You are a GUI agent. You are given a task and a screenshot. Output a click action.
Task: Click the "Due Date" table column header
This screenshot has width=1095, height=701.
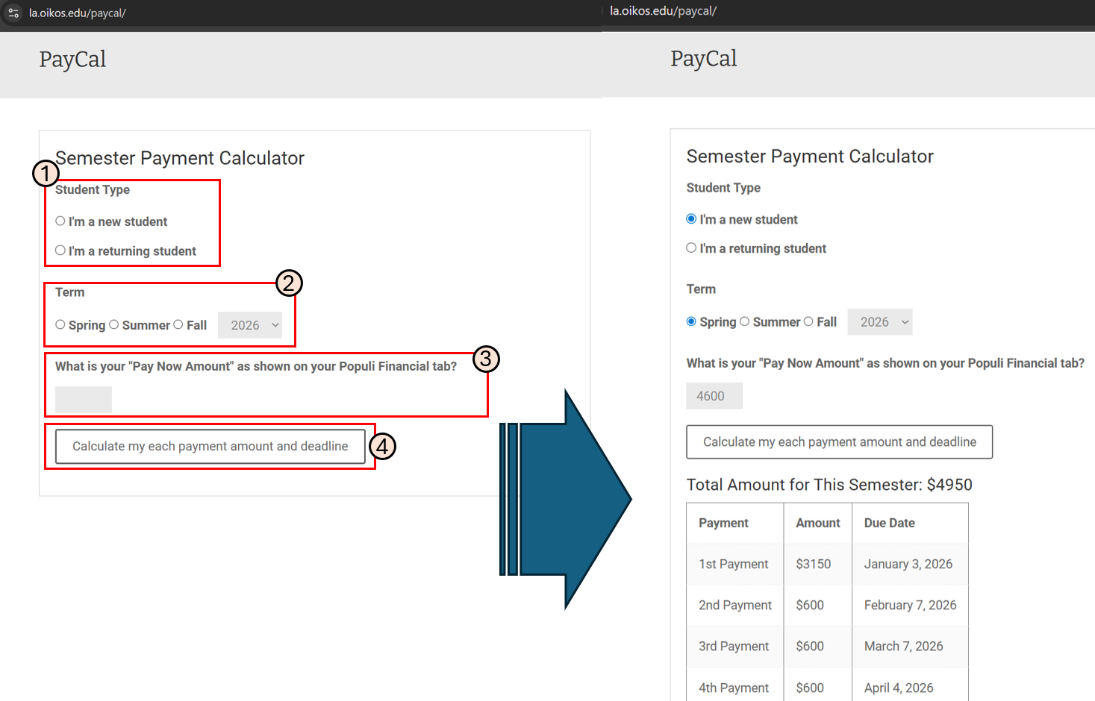(x=889, y=523)
